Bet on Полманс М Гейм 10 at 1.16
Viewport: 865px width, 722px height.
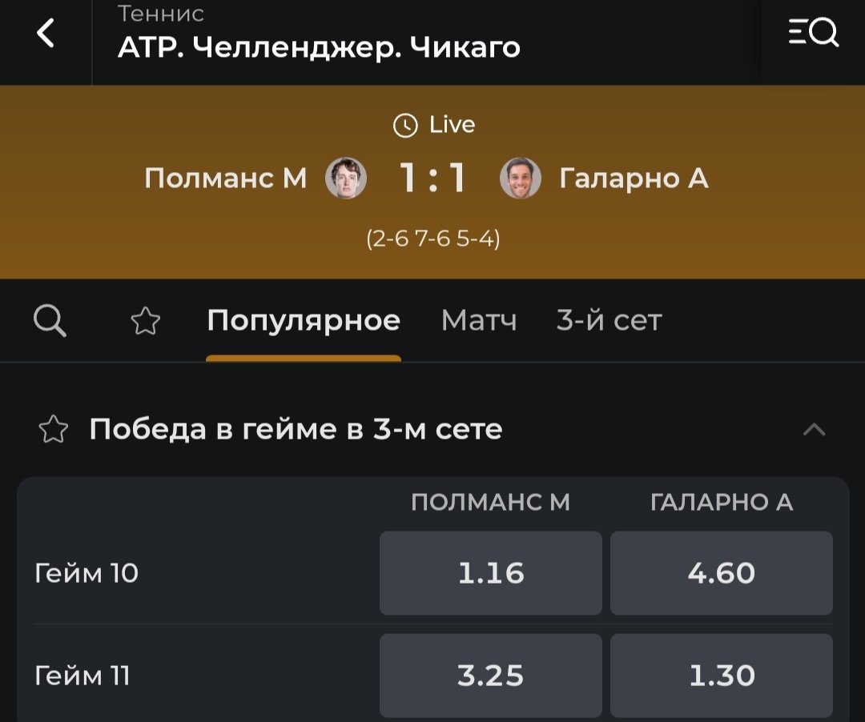pos(490,573)
